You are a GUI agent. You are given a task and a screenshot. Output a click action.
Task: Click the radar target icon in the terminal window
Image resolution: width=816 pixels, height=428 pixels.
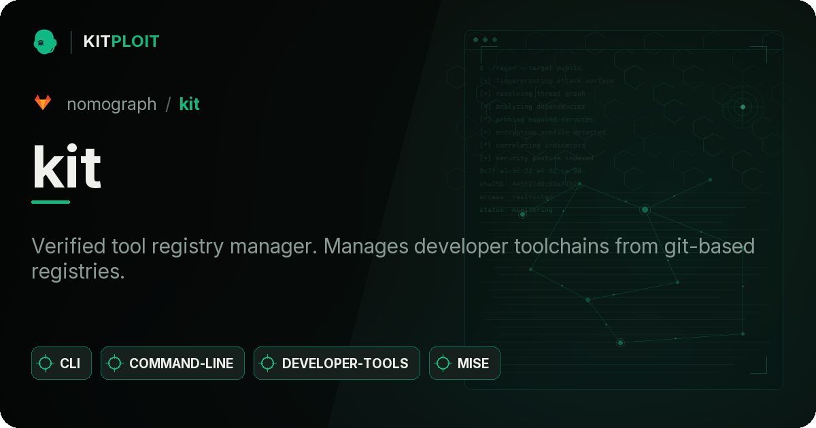pos(743,107)
